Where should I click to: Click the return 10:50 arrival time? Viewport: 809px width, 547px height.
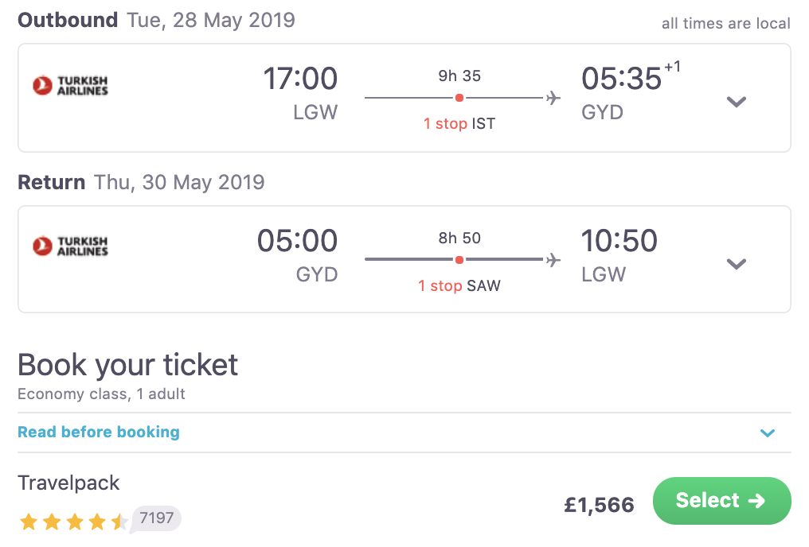click(619, 241)
